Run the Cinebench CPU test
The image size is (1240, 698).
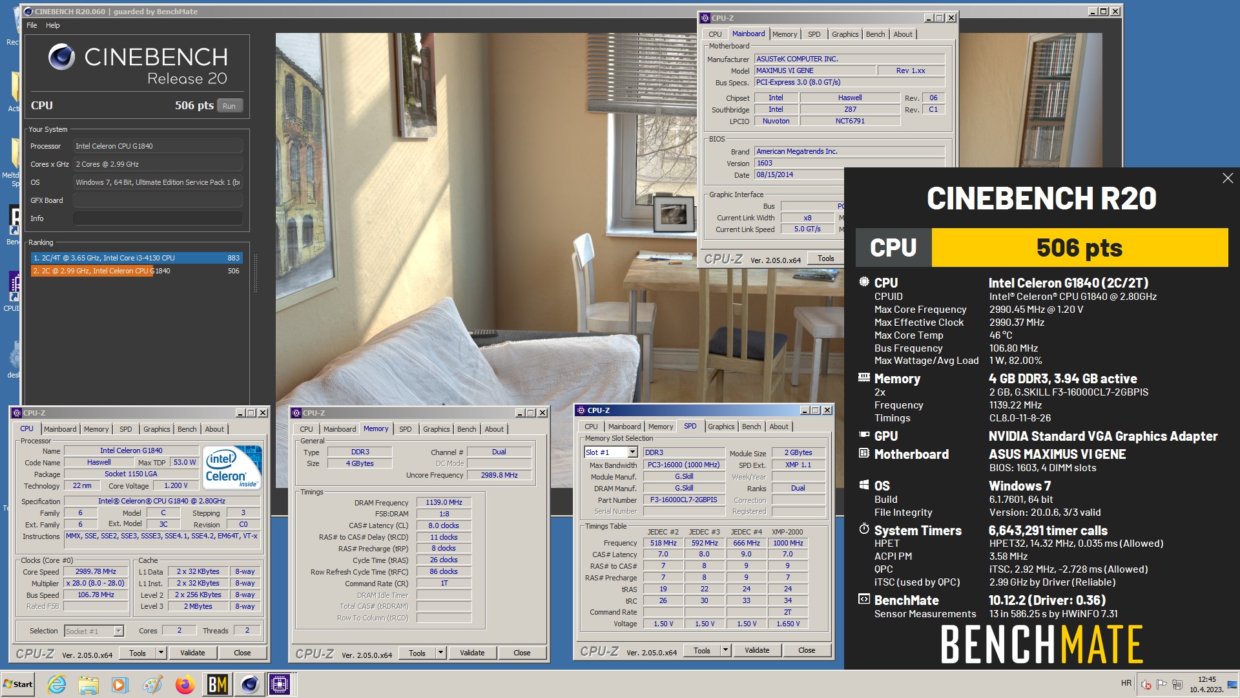coord(229,106)
